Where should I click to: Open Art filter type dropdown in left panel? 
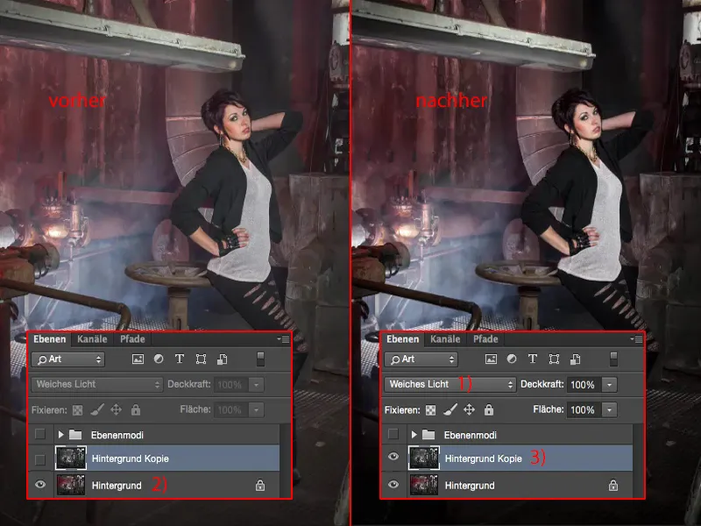(x=68, y=359)
